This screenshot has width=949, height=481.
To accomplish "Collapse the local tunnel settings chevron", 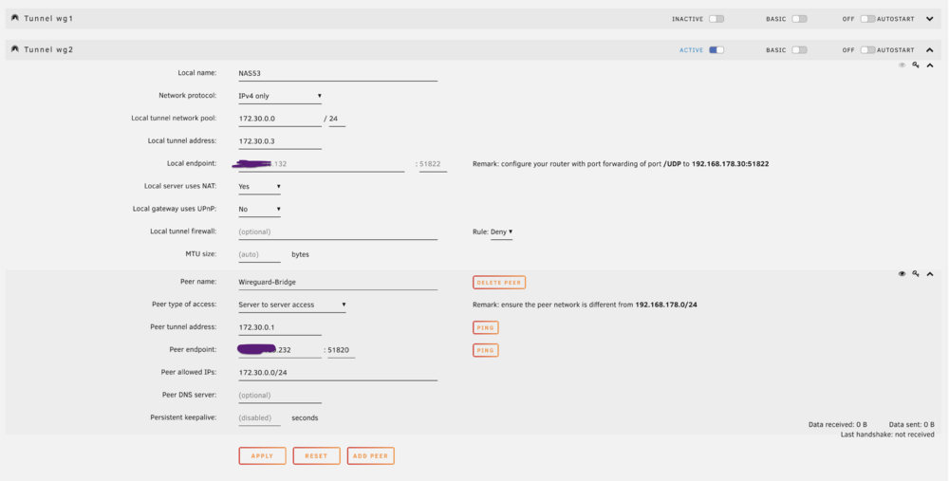I will click(930, 65).
